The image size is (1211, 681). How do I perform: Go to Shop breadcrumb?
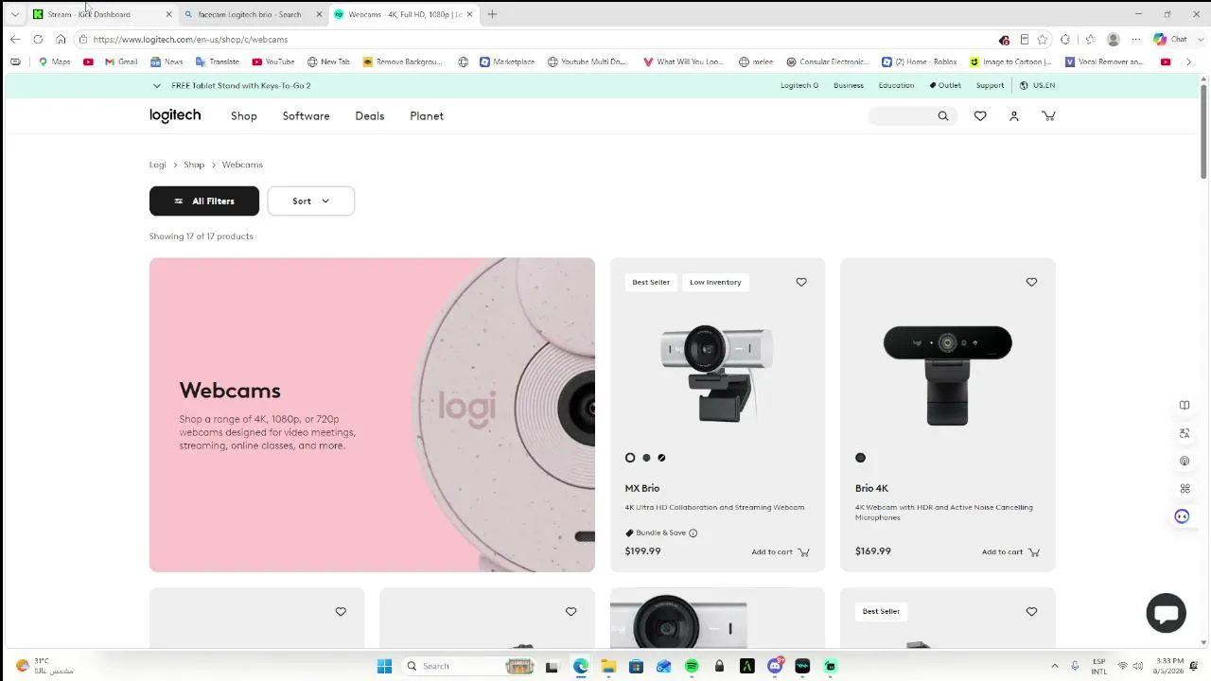pyautogui.click(x=194, y=165)
